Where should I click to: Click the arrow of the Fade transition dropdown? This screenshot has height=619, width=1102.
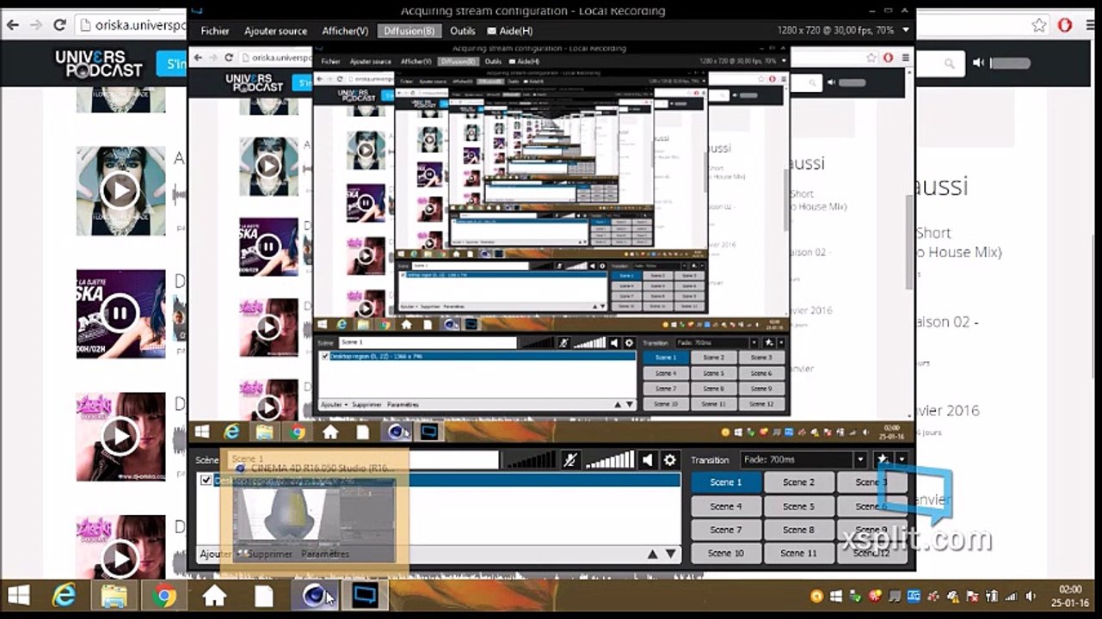click(x=859, y=460)
